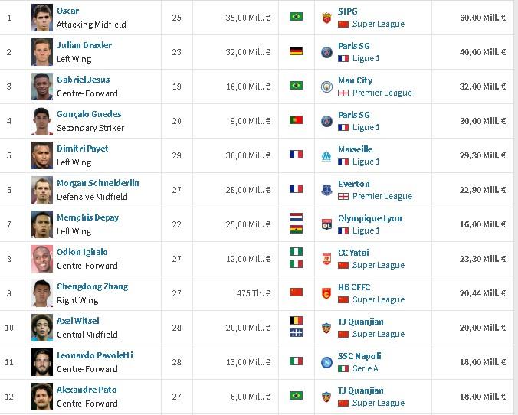Click the Portuguese flag in Guedes' row
This screenshot has width=518, height=415.
pyautogui.click(x=296, y=120)
